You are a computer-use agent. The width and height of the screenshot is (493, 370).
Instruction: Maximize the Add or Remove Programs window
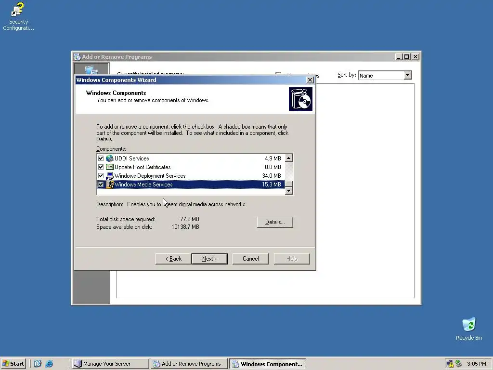click(x=406, y=57)
